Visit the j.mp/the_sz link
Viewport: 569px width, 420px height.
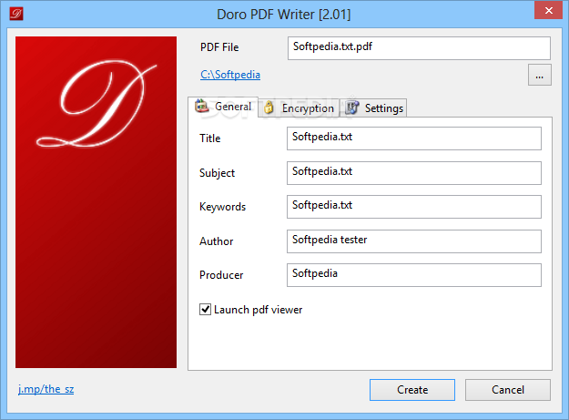pyautogui.click(x=46, y=389)
